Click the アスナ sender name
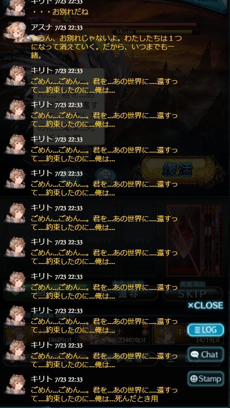 tap(42, 27)
